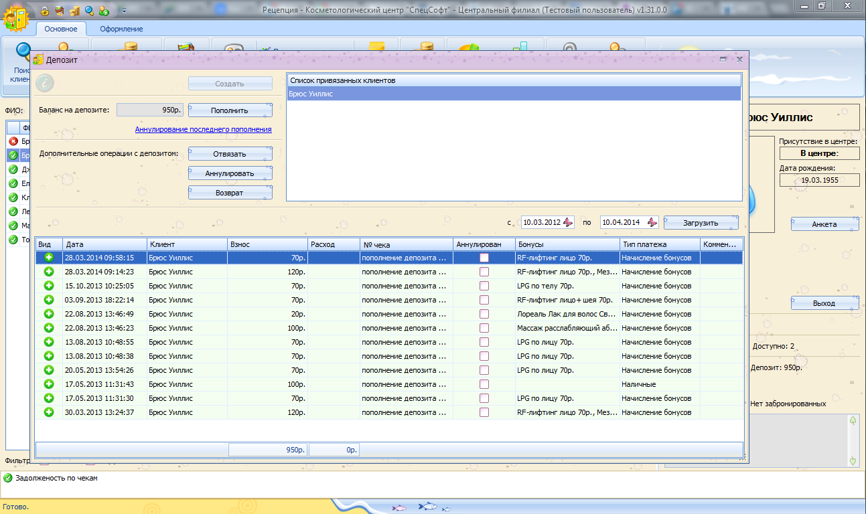The height and width of the screenshot is (514, 866).
Task: Toggle Аннулирован checkbox for 28.03.2014 09:58:15 entry
Action: click(x=484, y=258)
